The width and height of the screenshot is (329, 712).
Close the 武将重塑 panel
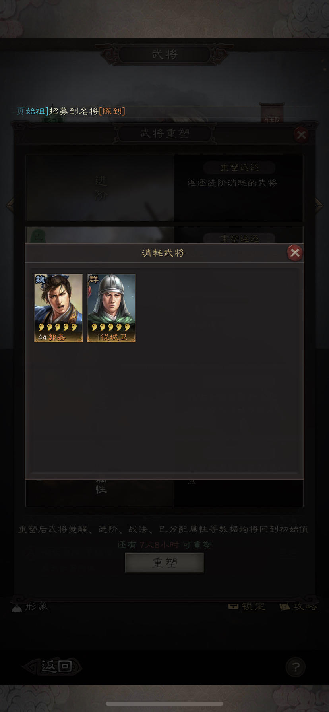(x=301, y=135)
